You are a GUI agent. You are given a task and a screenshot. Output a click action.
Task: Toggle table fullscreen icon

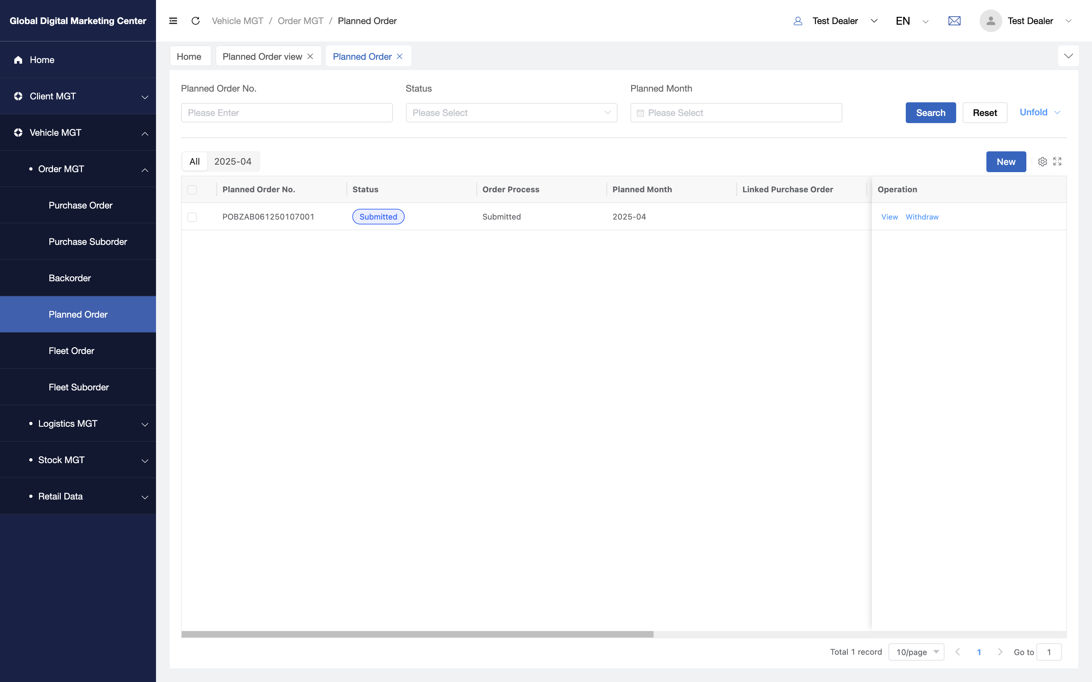click(1057, 161)
